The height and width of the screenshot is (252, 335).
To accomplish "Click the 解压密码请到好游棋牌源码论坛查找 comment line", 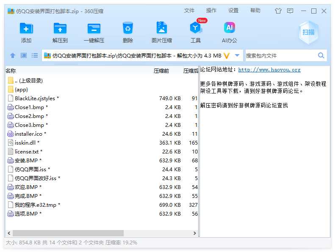I will tap(244, 105).
